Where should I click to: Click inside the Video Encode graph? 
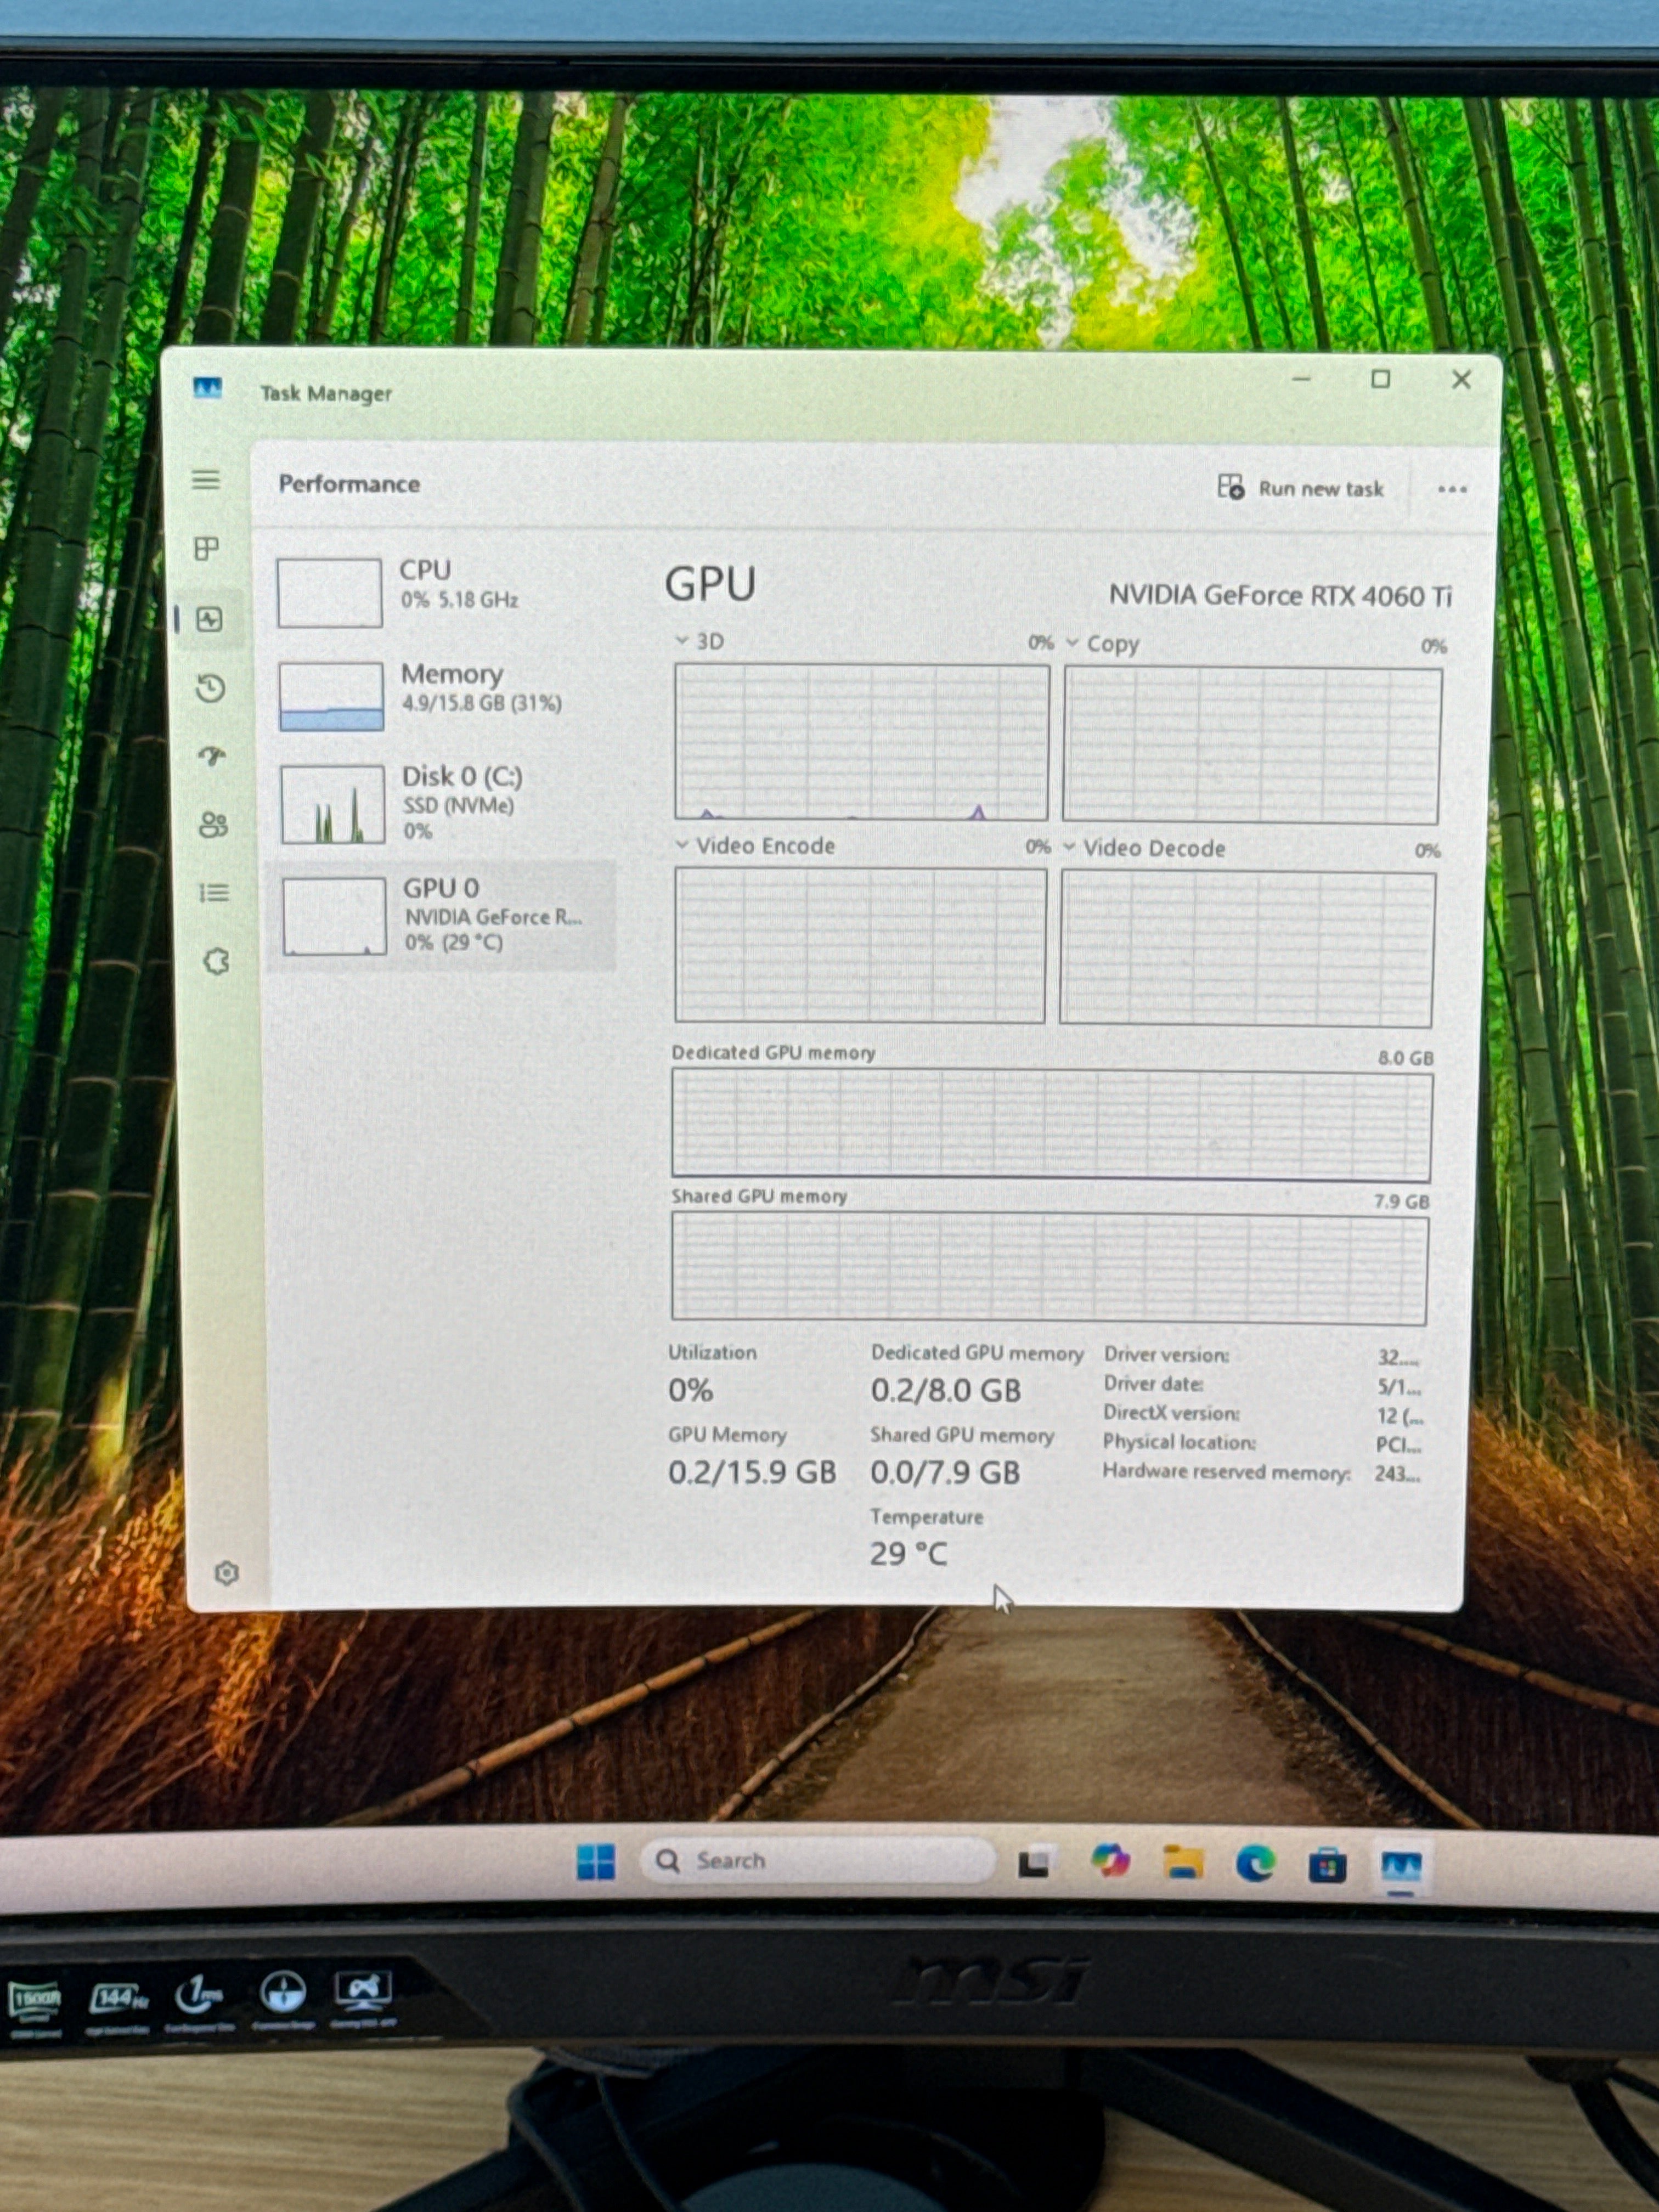860,945
